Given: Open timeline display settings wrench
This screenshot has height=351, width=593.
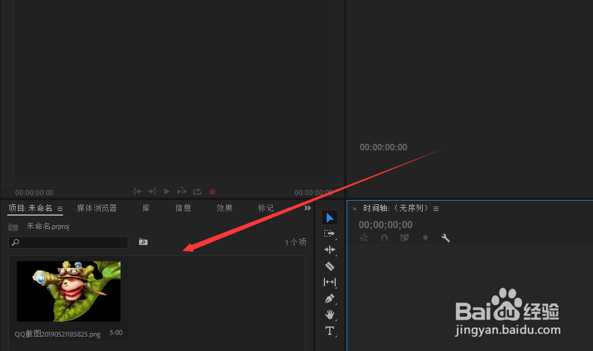Looking at the screenshot, I should (445, 238).
